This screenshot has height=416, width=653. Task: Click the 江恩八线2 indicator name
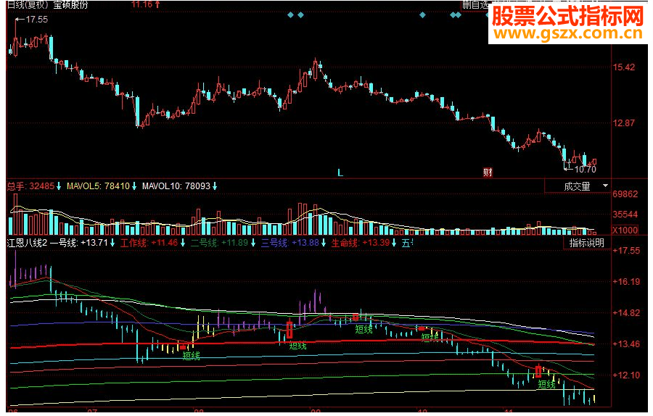point(27,243)
